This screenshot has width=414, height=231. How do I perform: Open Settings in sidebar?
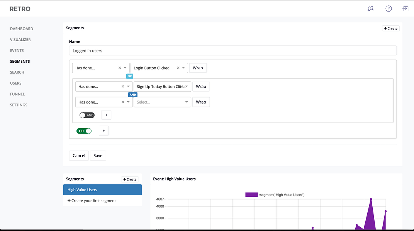[19, 105]
